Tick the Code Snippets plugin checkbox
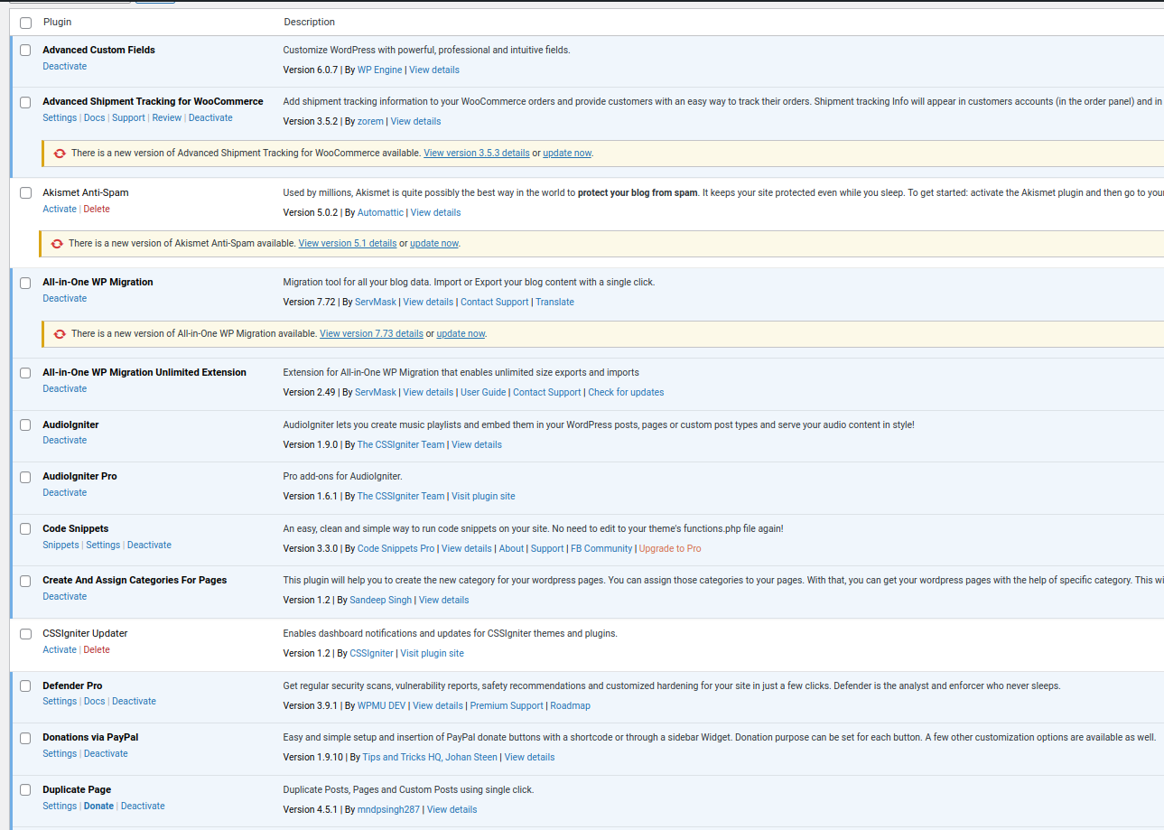 tap(25, 529)
